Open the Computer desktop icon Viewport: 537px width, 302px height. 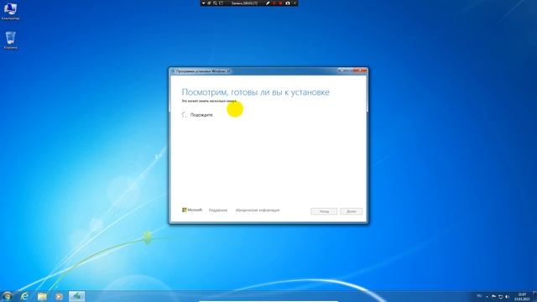(10, 11)
